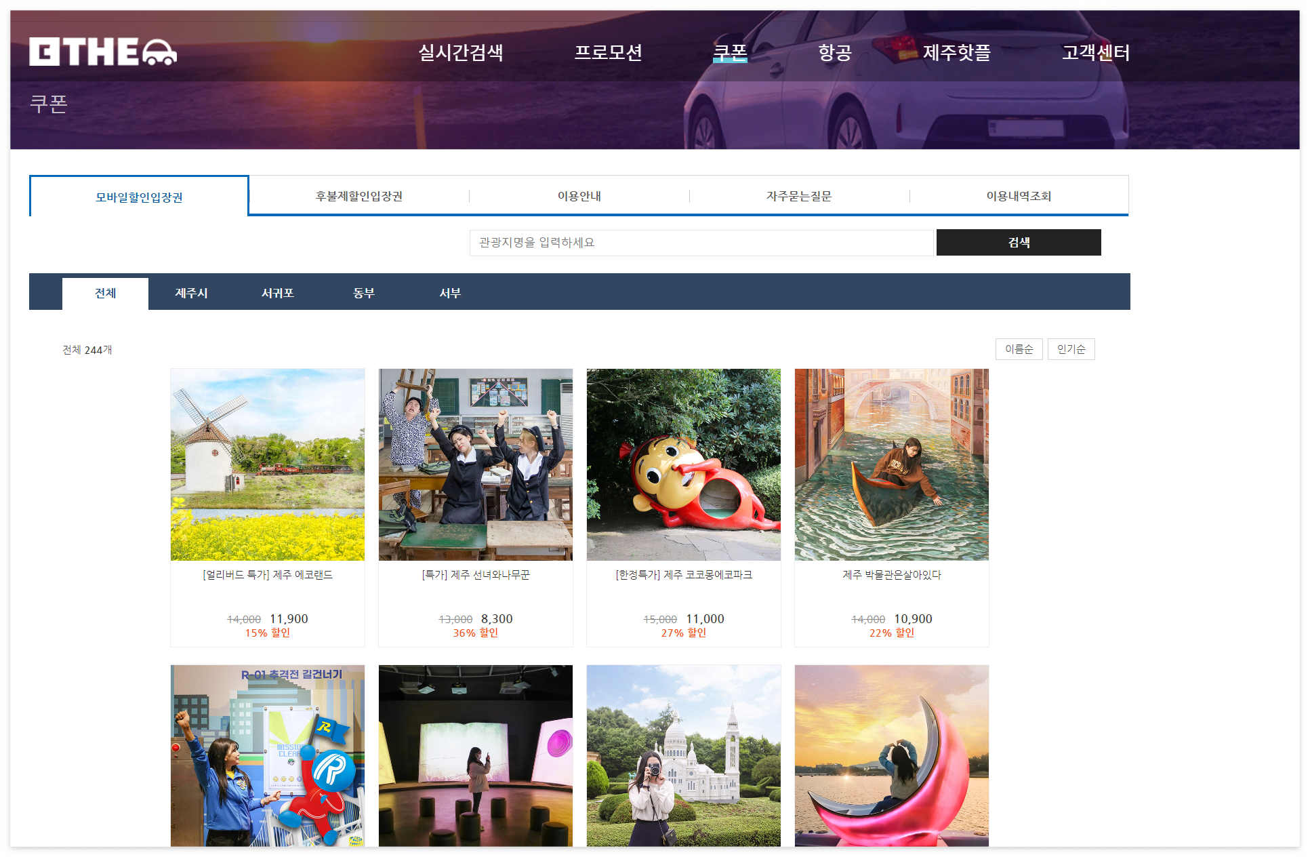The width and height of the screenshot is (1310, 857).
Task: Open the 이용내역조회 tab
Action: pos(1018,196)
